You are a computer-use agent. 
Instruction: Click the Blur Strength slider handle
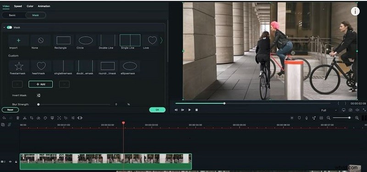39,105
